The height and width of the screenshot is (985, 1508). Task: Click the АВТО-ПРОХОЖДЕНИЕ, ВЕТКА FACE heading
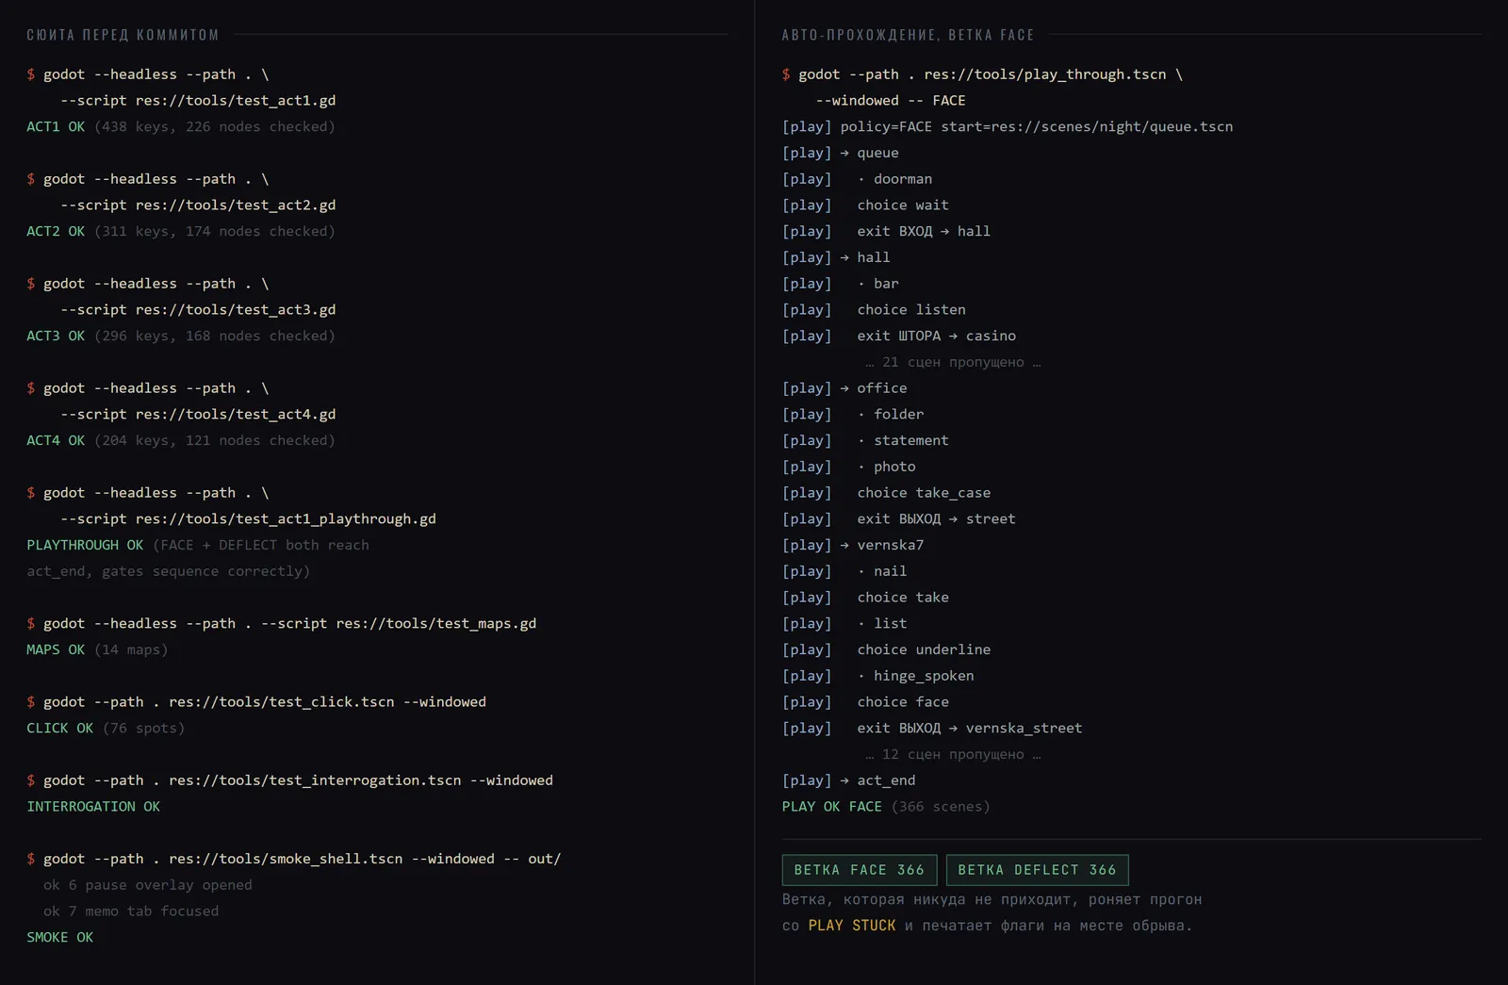[908, 35]
